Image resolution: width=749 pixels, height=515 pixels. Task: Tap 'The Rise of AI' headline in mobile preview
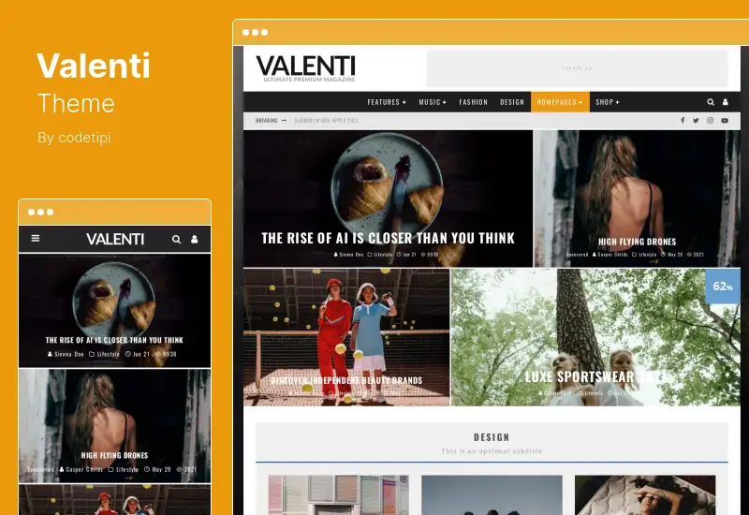coord(114,340)
